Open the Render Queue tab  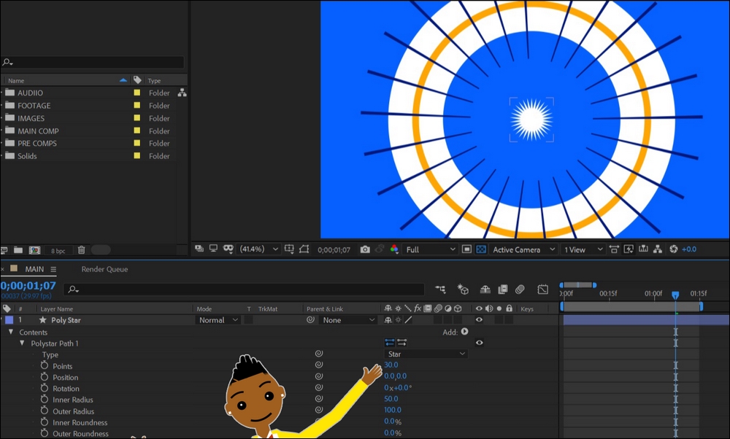[104, 269]
